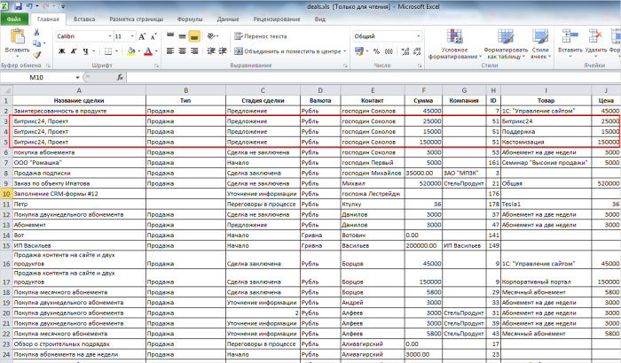Decrease font size with the small A icon
Image resolution: width=621 pixels, height=363 pixels.
coord(153,36)
